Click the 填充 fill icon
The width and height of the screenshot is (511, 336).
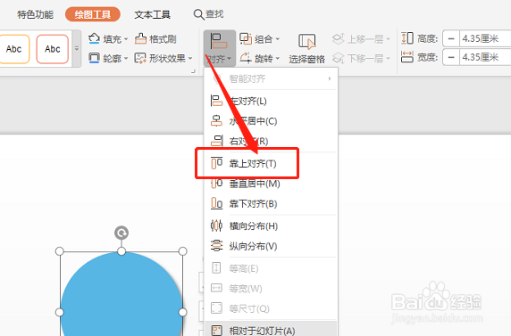[94, 39]
